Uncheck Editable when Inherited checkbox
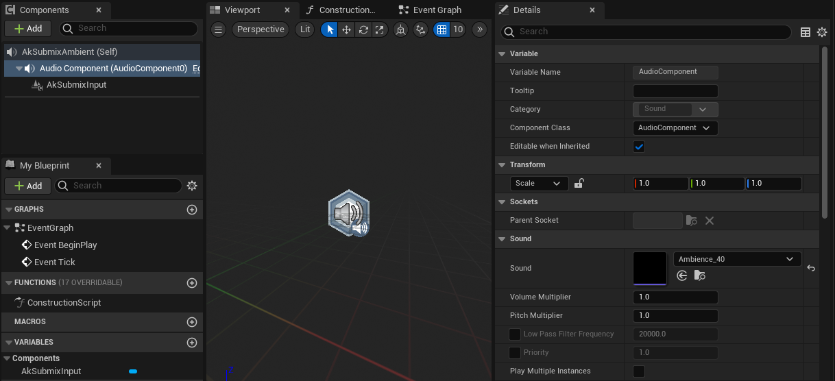The height and width of the screenshot is (381, 835). [639, 147]
